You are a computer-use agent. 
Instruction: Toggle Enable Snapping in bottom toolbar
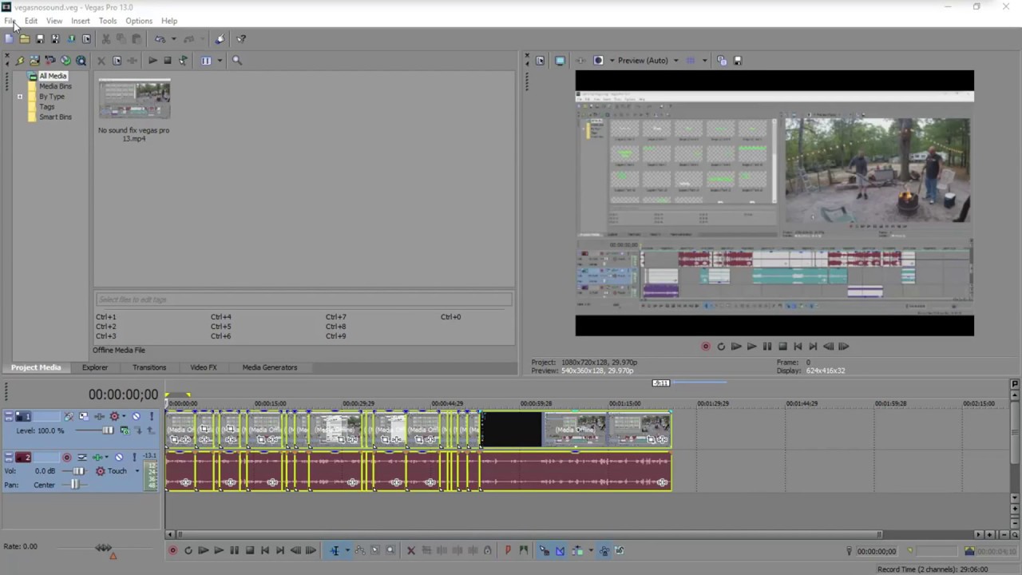coord(544,550)
